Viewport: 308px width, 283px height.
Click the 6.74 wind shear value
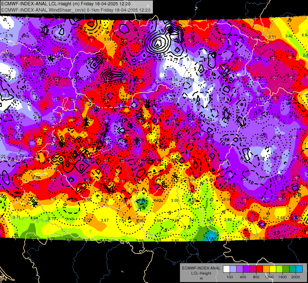(x=157, y=80)
